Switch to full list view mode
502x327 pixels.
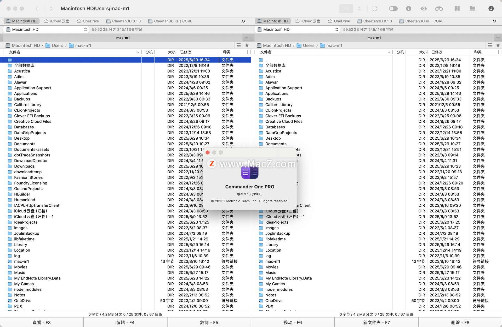coord(346,9)
